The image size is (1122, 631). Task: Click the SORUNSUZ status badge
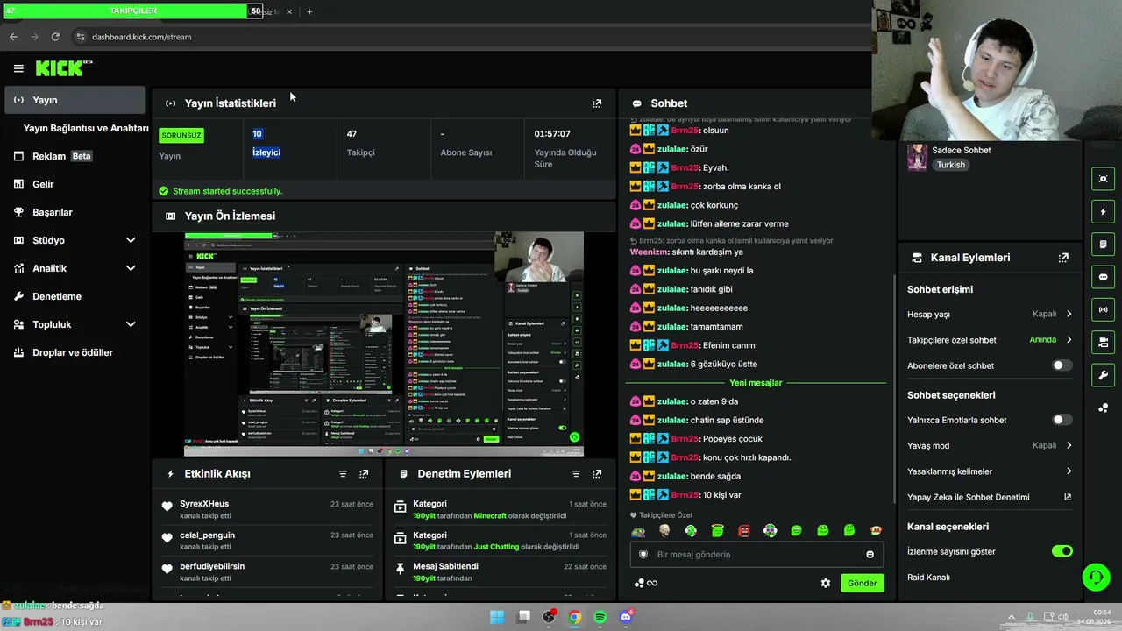coord(181,136)
